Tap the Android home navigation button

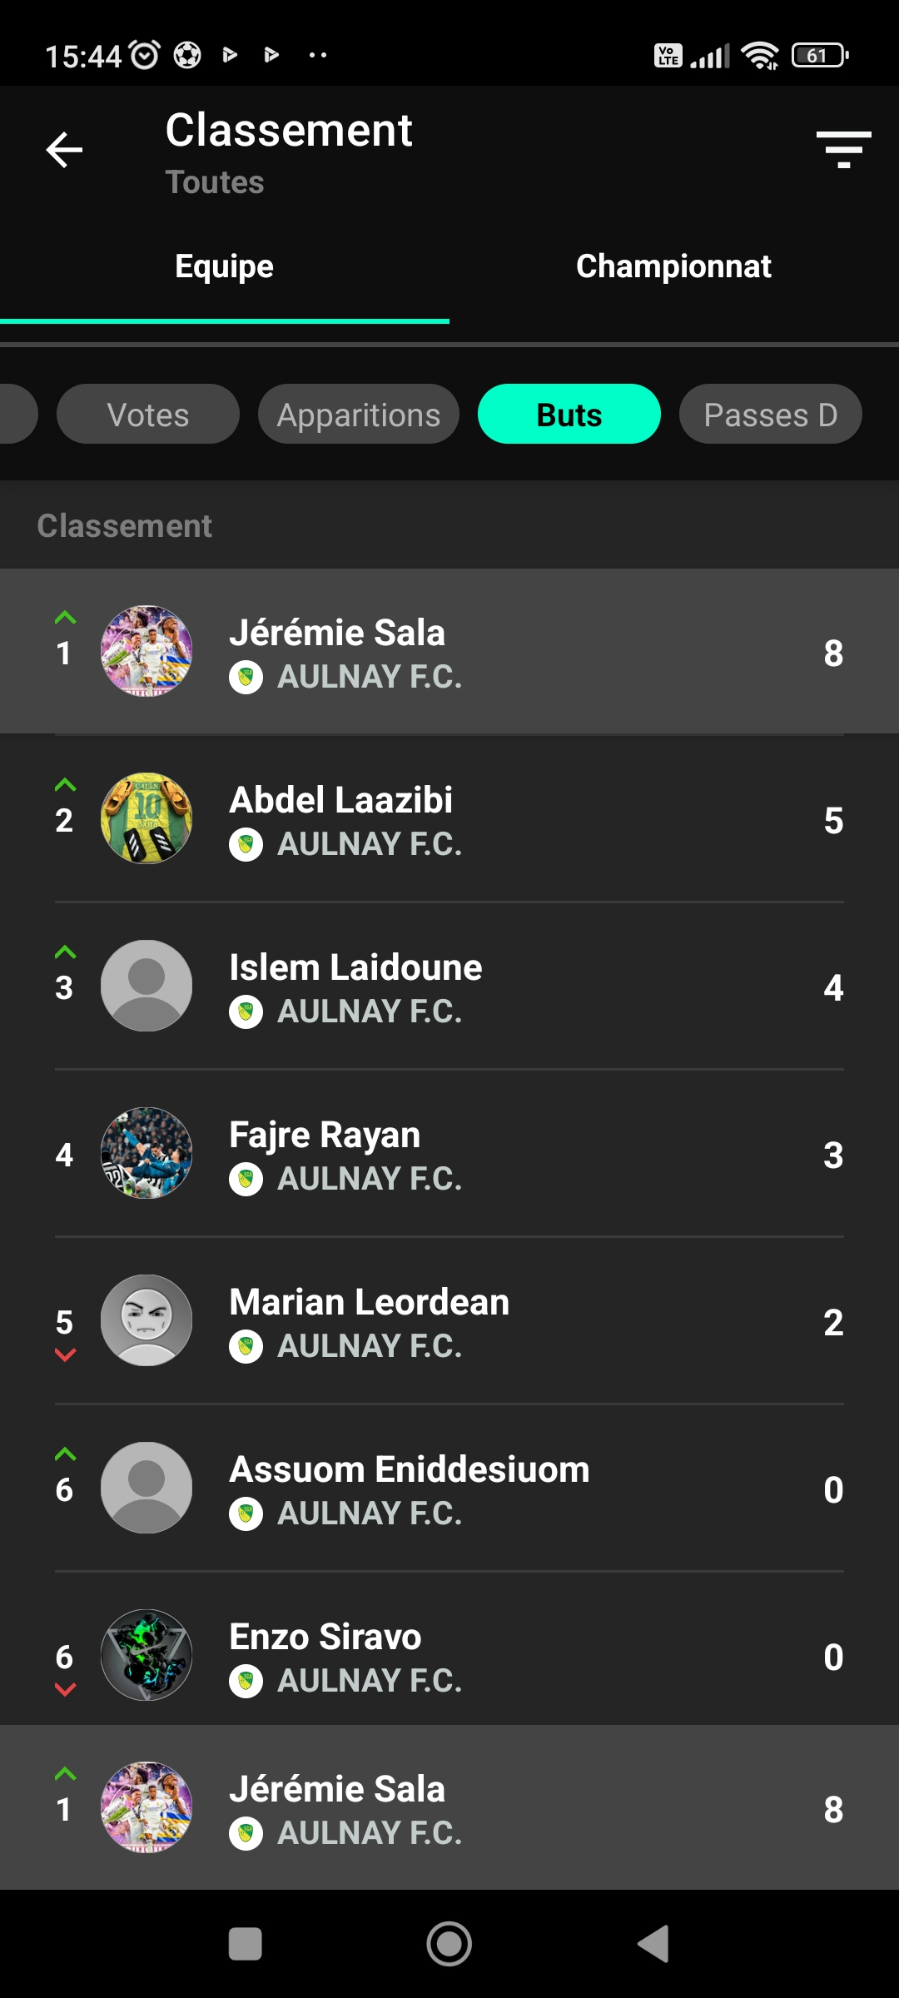point(449,1944)
